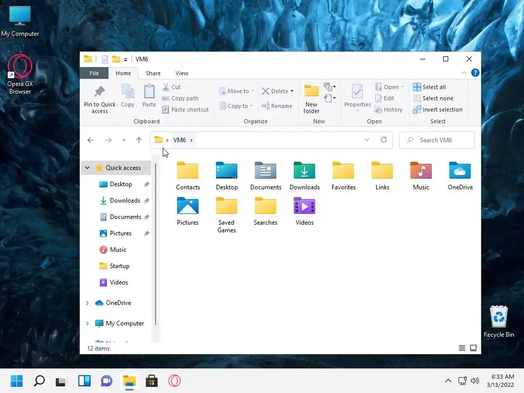Click the Edit command in Open group
The width and height of the screenshot is (524, 393).
(385, 98)
